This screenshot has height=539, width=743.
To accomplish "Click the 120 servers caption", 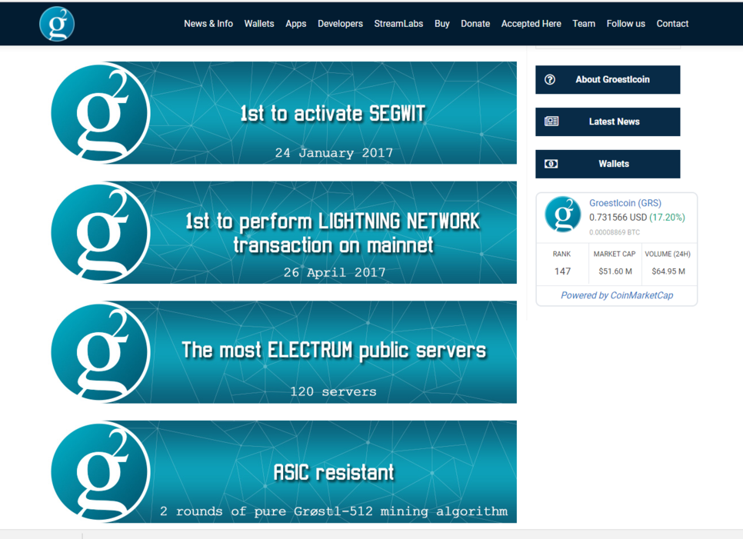I will pos(333,391).
